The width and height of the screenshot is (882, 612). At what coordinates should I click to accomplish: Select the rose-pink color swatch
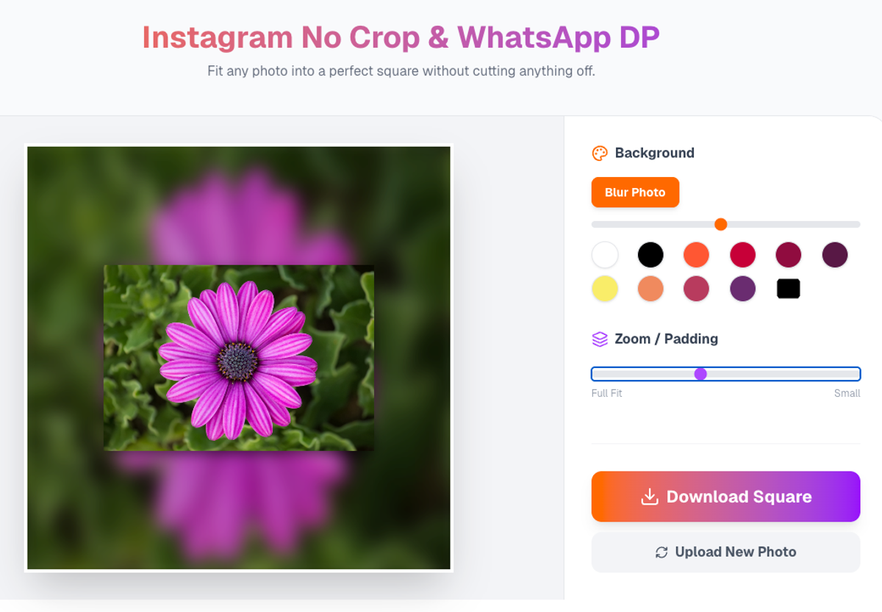(x=696, y=289)
